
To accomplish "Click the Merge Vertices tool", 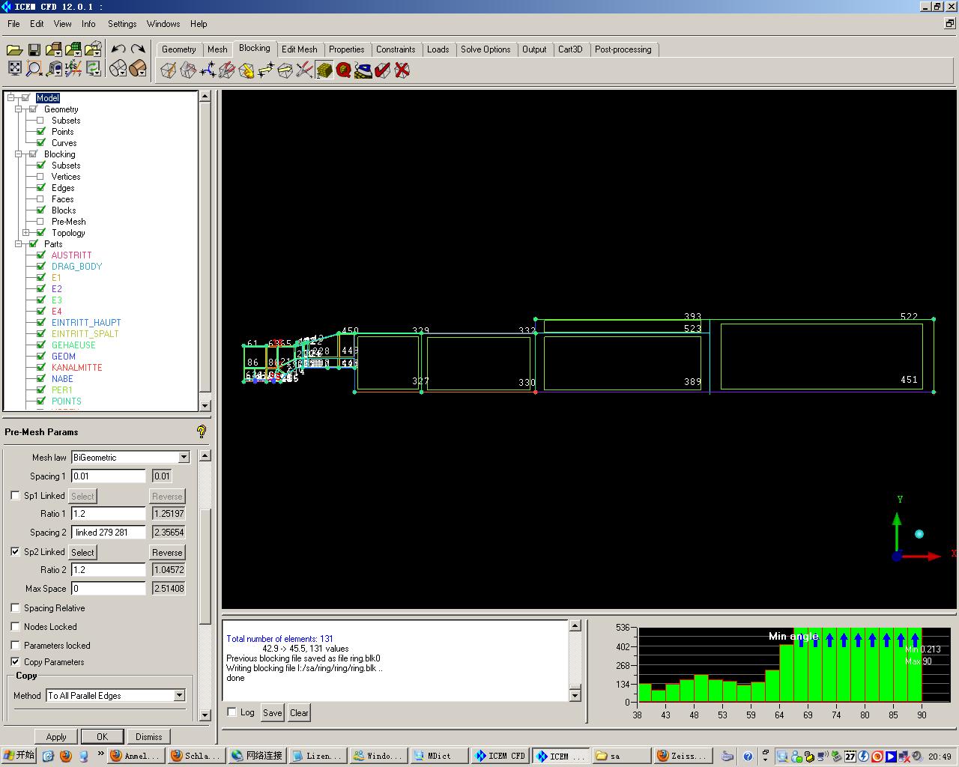I will tap(208, 70).
